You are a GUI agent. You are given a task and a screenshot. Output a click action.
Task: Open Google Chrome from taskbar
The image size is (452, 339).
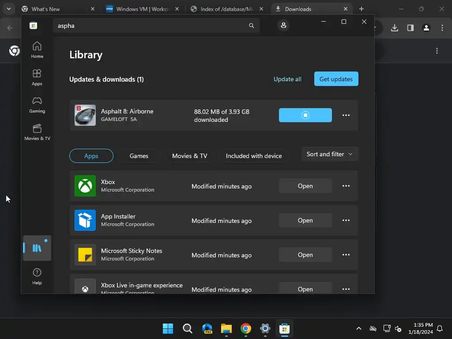[245, 328]
